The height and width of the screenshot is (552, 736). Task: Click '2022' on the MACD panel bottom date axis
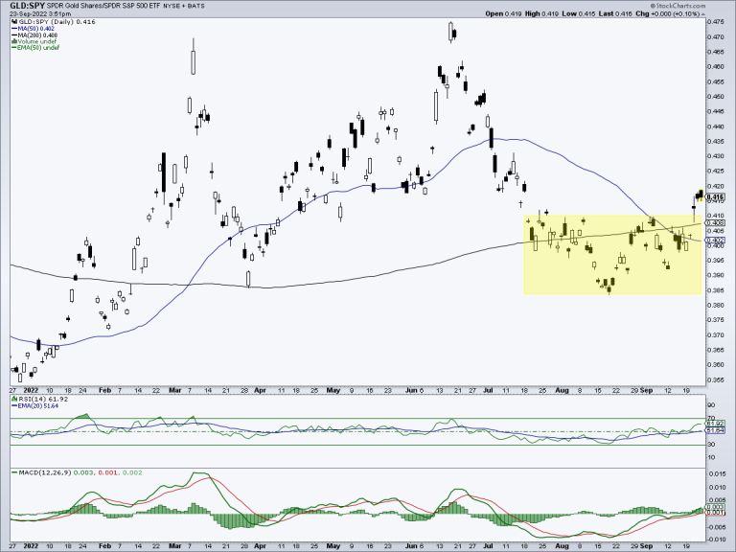[31, 546]
